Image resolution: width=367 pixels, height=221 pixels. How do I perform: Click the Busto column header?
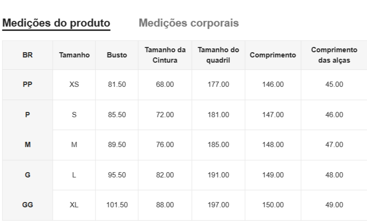tap(117, 55)
